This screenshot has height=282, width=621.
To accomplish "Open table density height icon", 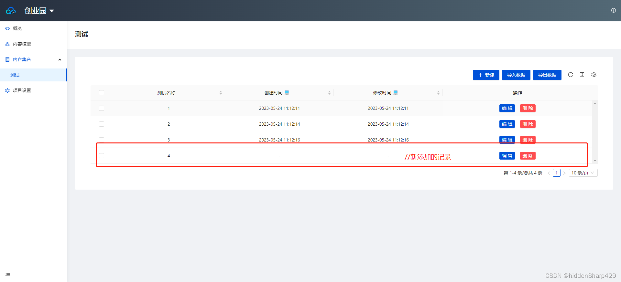I will point(582,75).
